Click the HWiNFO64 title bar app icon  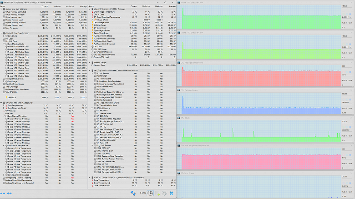[x=1, y=2]
